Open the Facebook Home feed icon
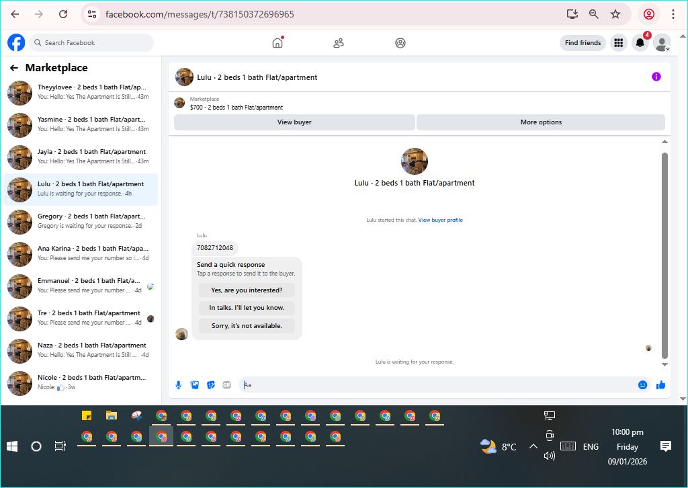 tap(277, 42)
